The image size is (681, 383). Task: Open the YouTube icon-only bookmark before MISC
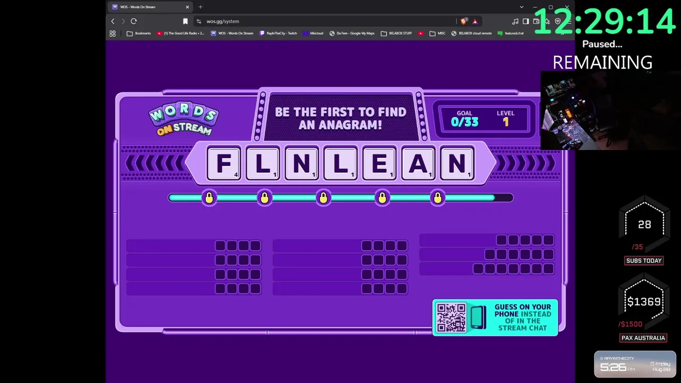pyautogui.click(x=421, y=34)
